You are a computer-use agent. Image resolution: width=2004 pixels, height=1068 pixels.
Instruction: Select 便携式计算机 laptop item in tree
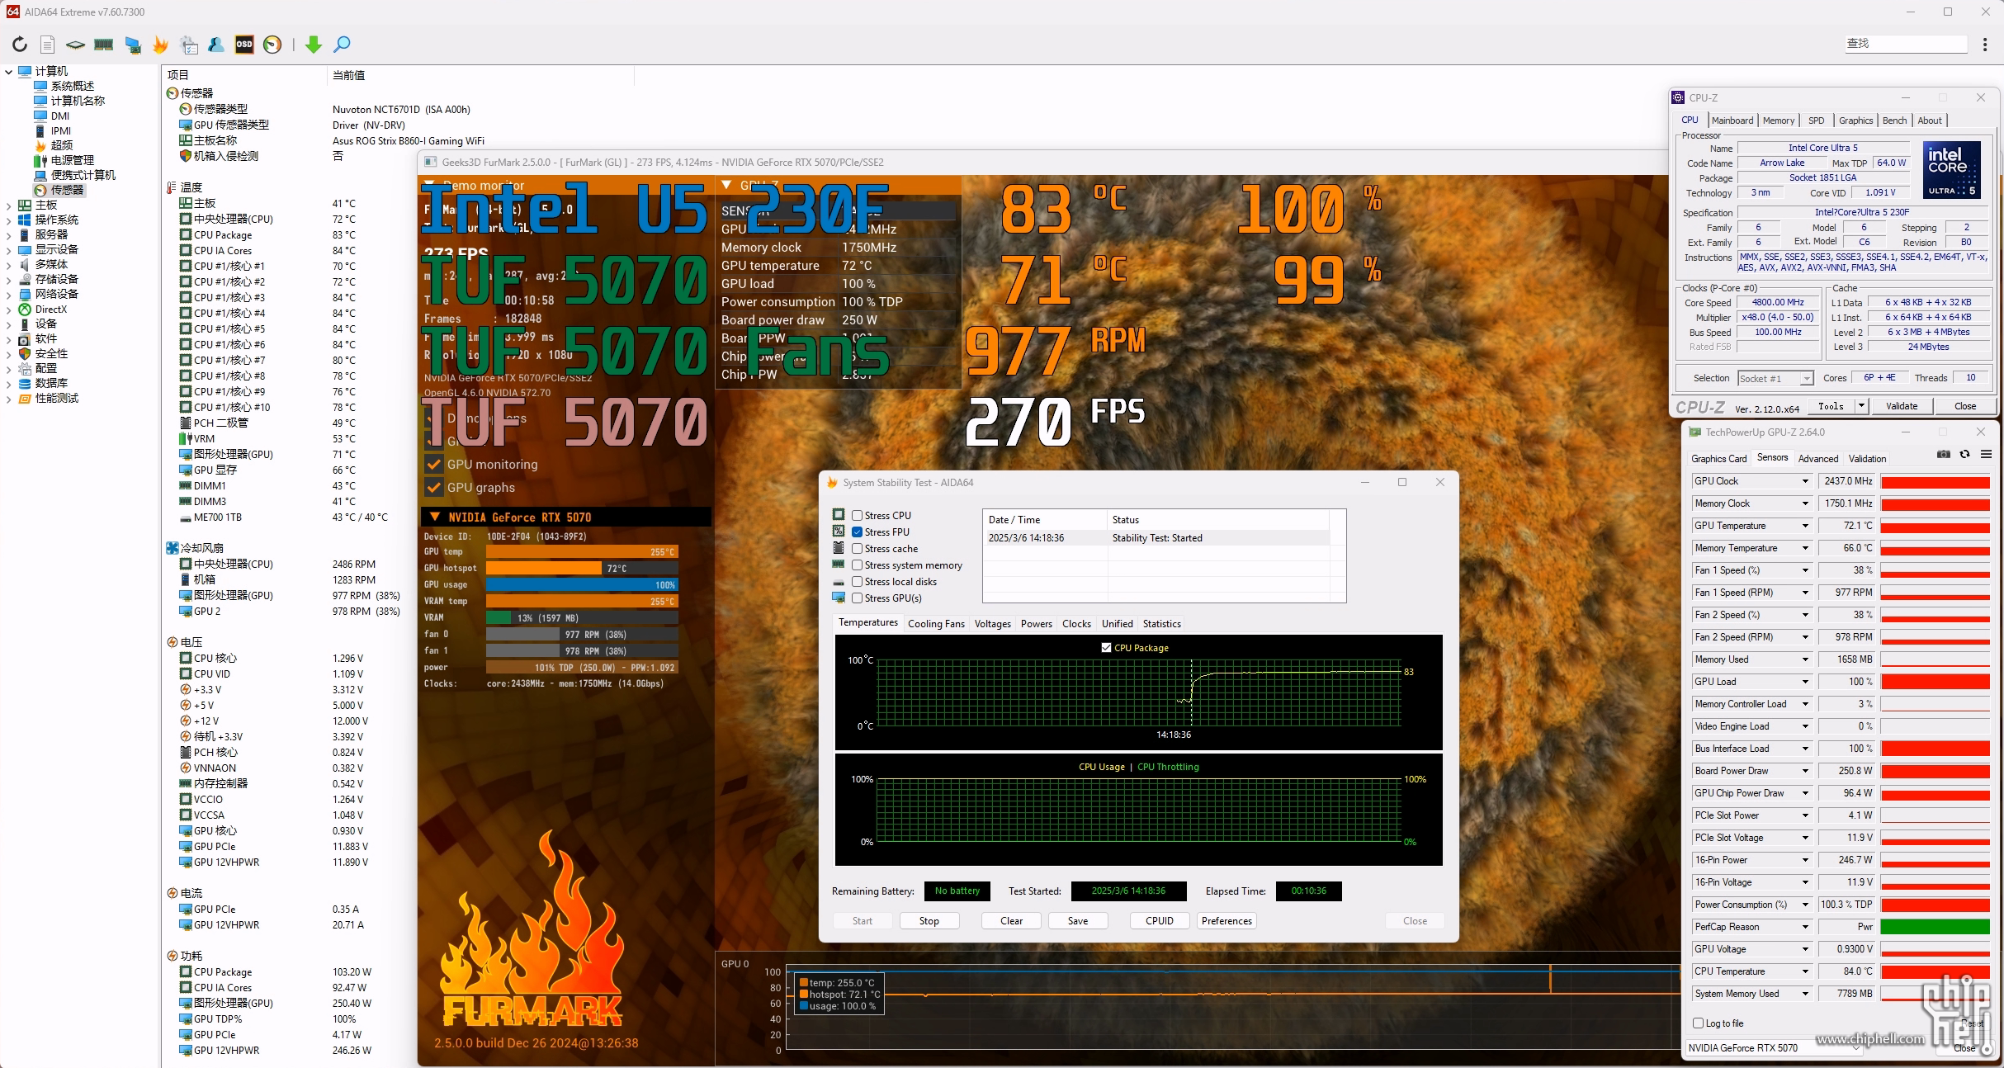point(75,175)
